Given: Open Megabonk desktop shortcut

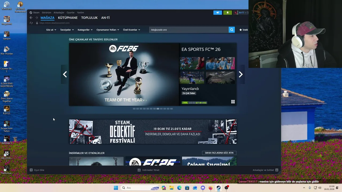Looking at the screenshot, I should [7, 21].
